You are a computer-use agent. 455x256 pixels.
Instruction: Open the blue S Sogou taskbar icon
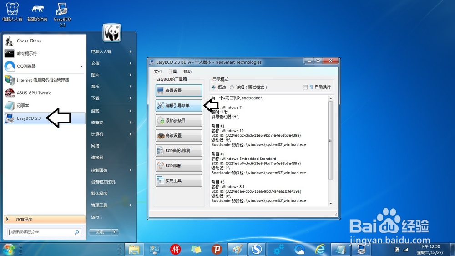[257, 249]
